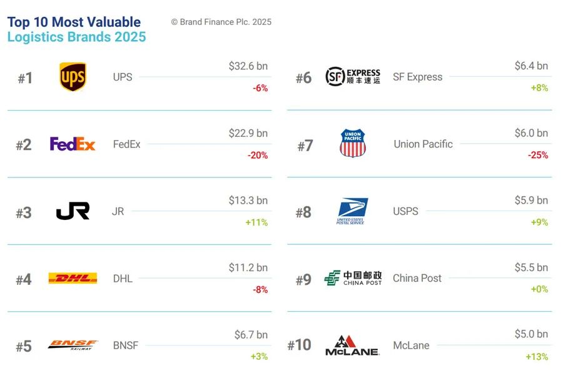Click the FedEx logo
563x378 pixels.
point(73,144)
